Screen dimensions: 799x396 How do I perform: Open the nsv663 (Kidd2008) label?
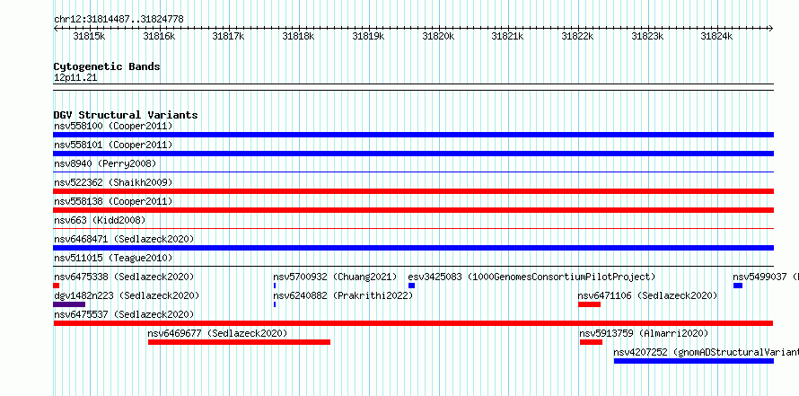tap(100, 220)
